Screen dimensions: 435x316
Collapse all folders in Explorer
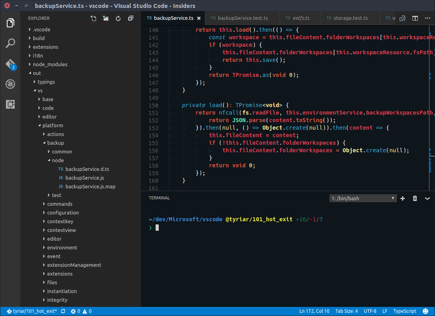(131, 18)
